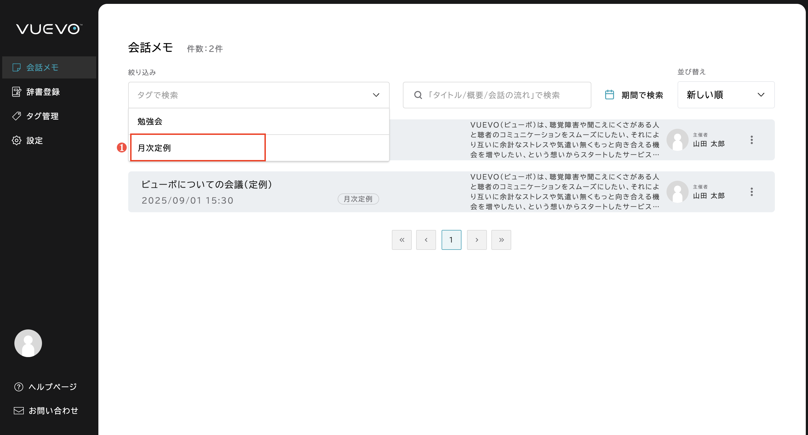The height and width of the screenshot is (435, 808).
Task: Open 辞書登録 in the sidebar
Action: [x=43, y=92]
